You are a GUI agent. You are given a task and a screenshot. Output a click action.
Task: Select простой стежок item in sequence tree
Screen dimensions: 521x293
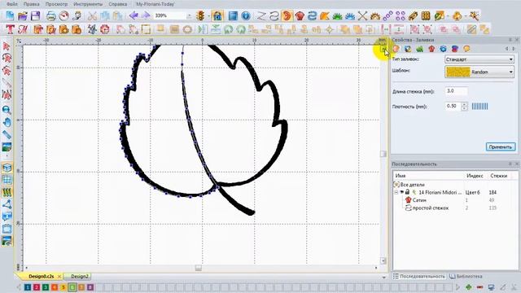point(431,208)
